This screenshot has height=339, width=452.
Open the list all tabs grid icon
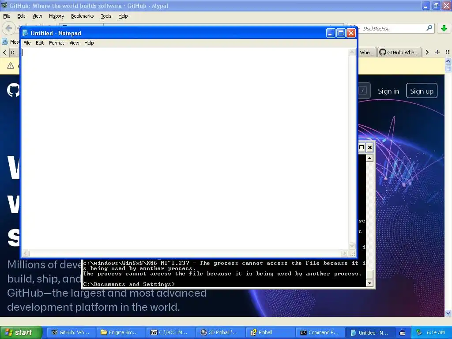(x=448, y=52)
